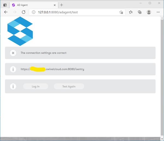Click the browser back arrow
The width and height of the screenshot is (164, 141).
coord(6,12)
